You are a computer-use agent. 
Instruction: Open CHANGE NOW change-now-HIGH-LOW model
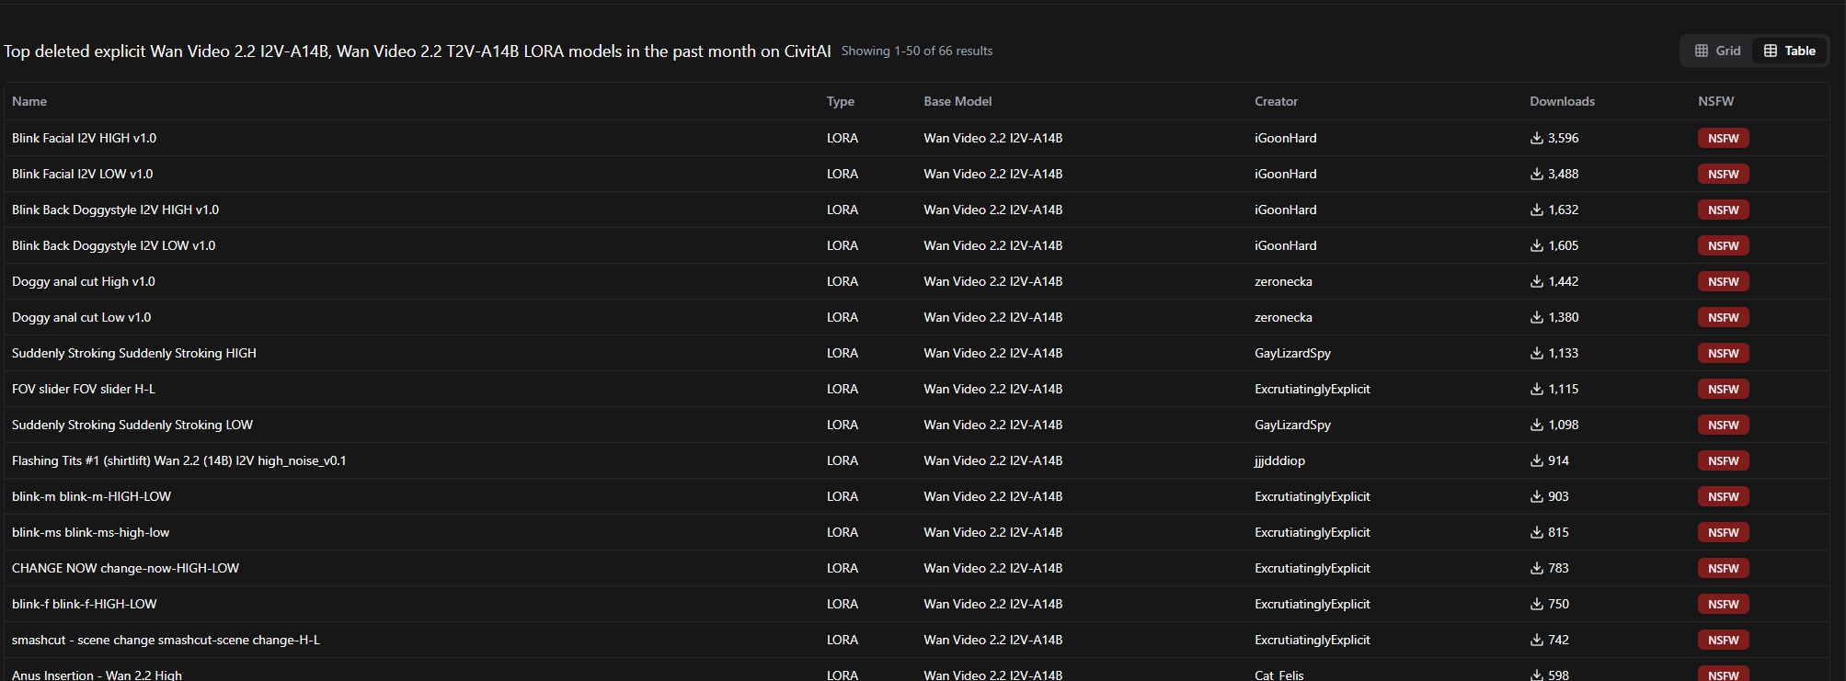point(125,568)
